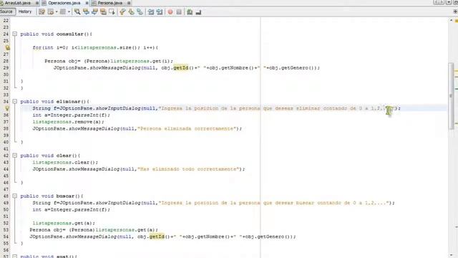
Task: Collapse the buscar() method fold
Action: click(14, 196)
